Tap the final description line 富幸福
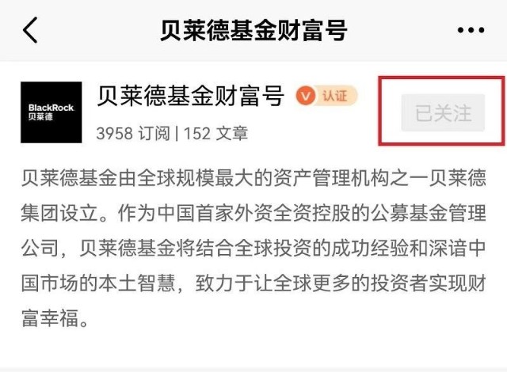This screenshot has width=507, height=372. pos(55,318)
